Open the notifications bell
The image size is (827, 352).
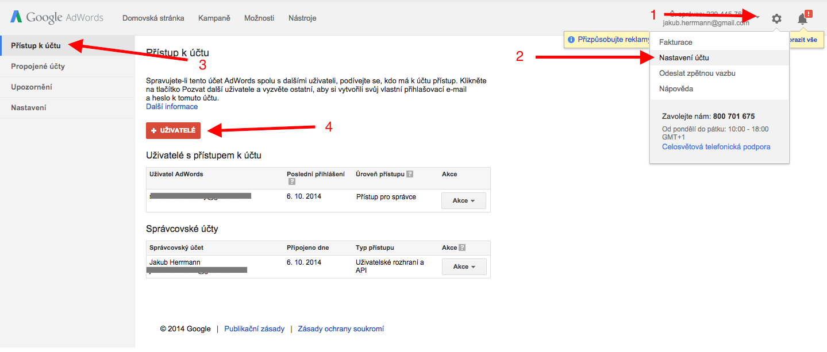pos(803,18)
